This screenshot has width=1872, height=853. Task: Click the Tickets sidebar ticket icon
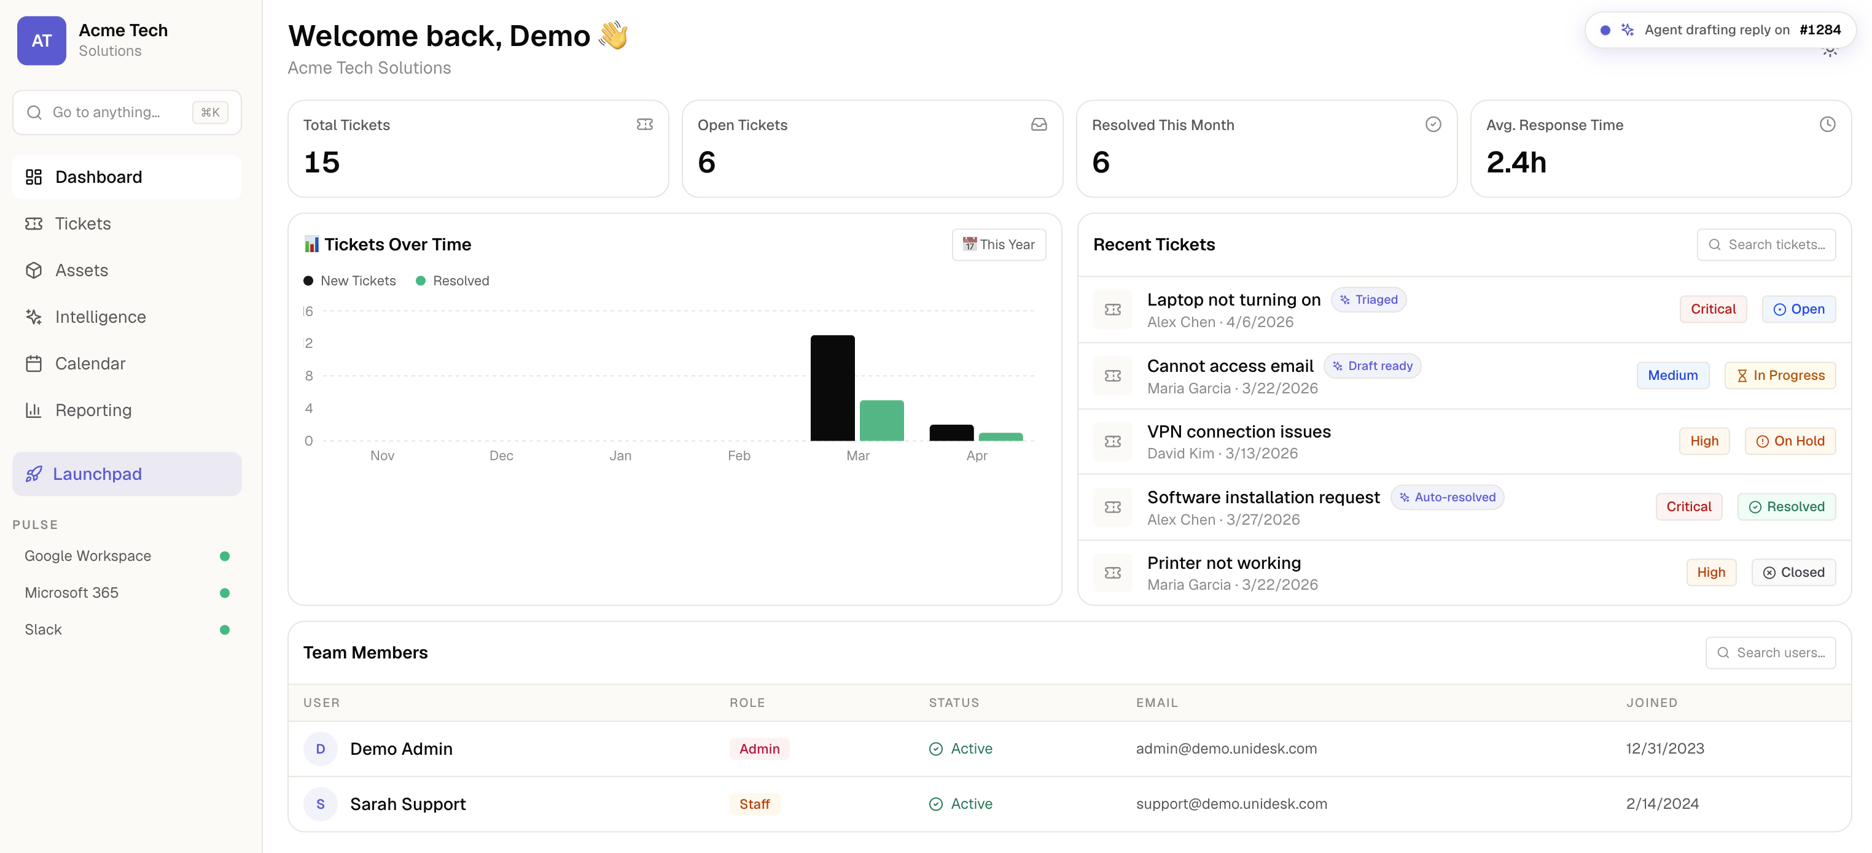point(33,223)
